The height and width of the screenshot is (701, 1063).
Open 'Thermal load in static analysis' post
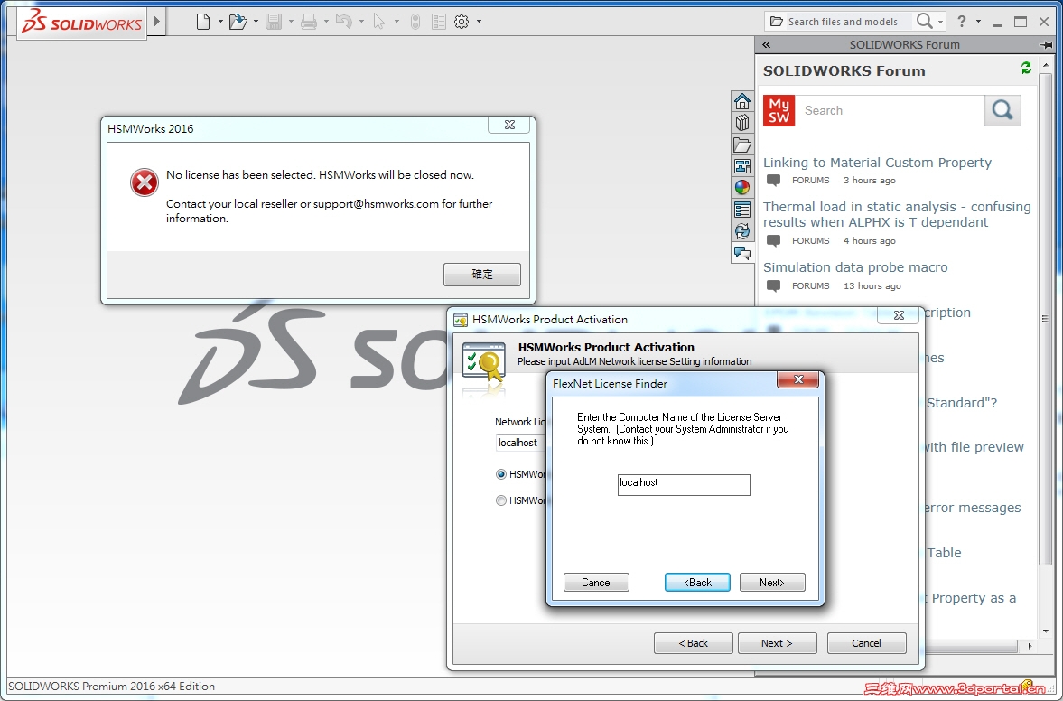pyautogui.click(x=897, y=214)
